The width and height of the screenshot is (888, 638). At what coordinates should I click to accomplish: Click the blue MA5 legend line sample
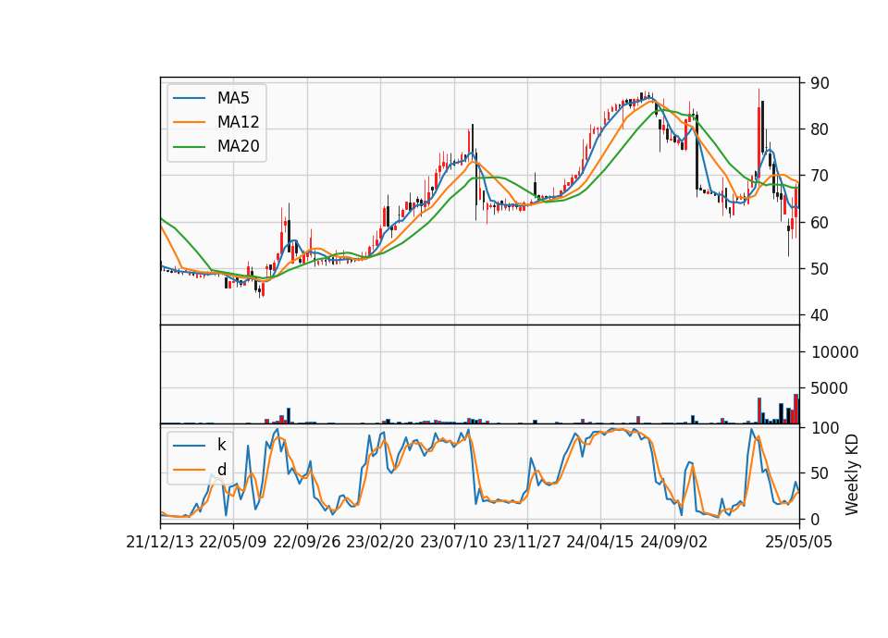(189, 98)
